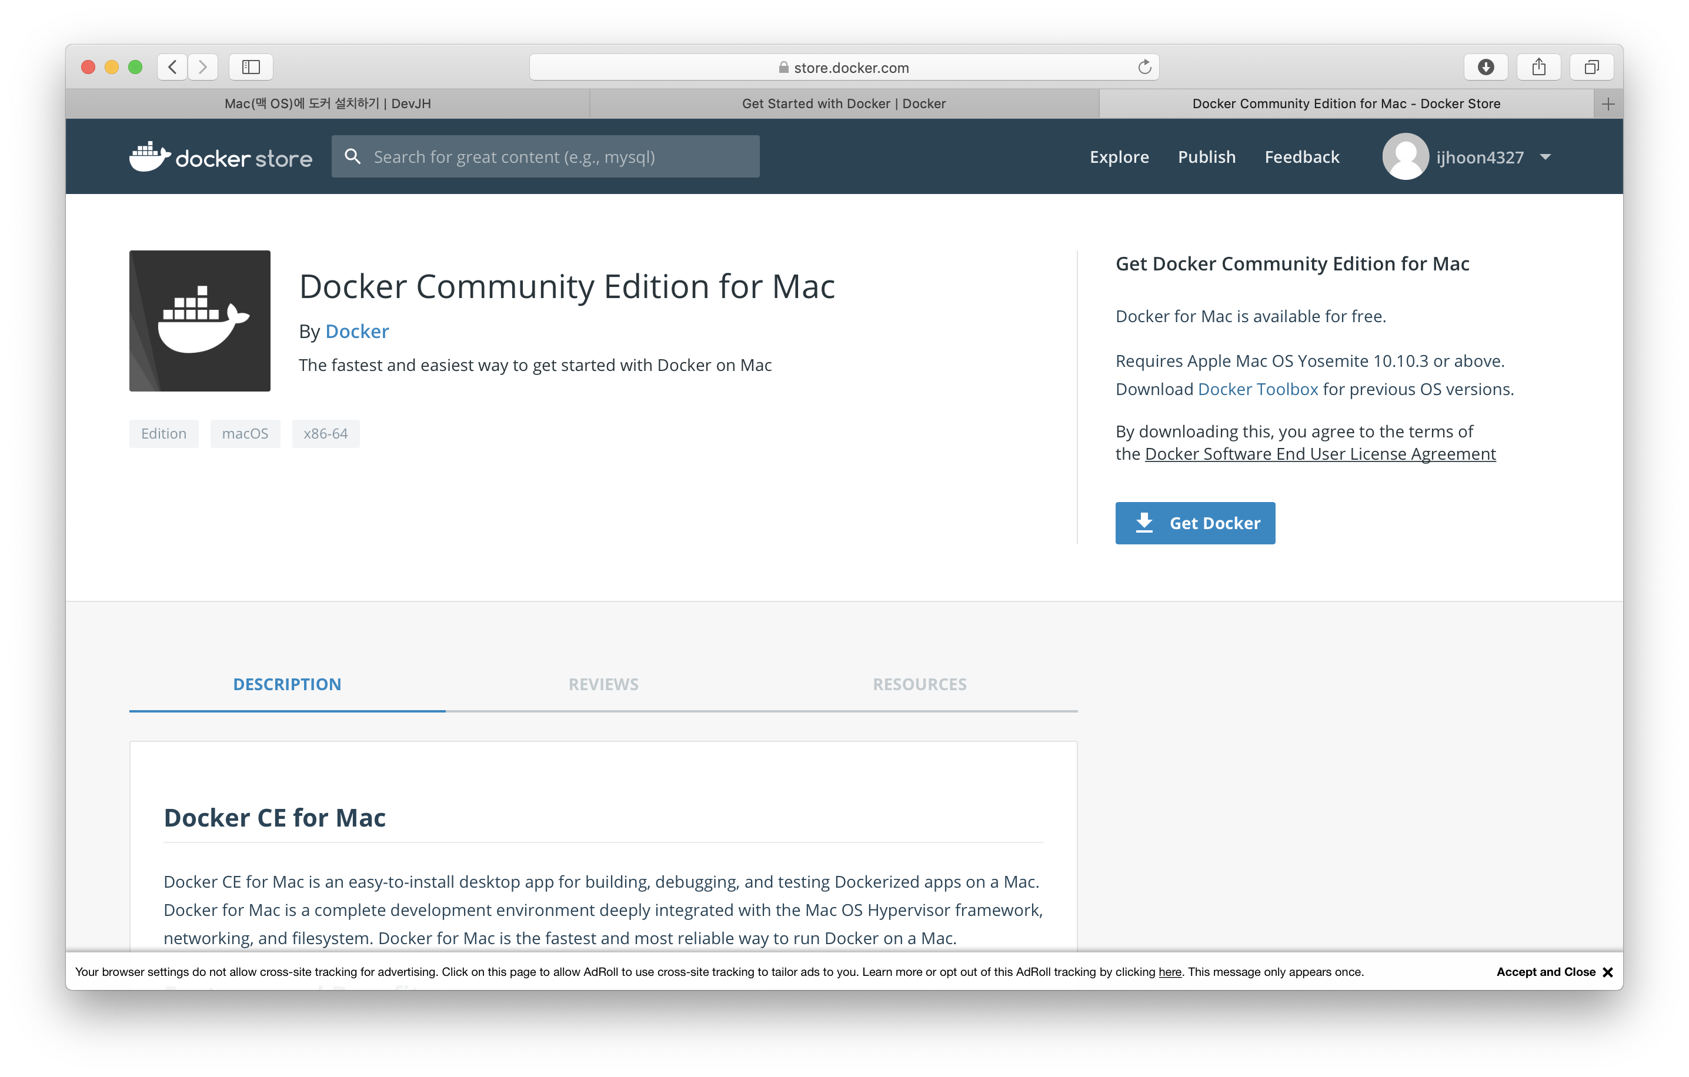The width and height of the screenshot is (1689, 1077).
Task: Click the store.docker.com address bar
Action: tap(844, 67)
